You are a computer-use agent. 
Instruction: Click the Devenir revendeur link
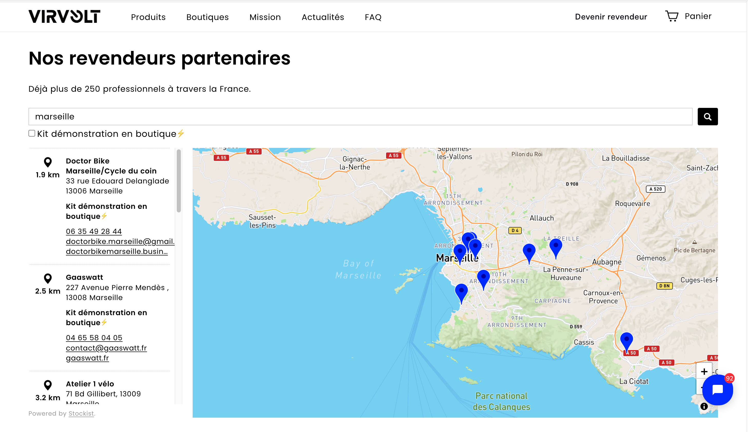611,17
